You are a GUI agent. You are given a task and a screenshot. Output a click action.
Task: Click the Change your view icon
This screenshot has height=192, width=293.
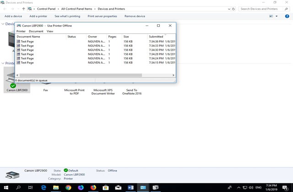[271, 16]
